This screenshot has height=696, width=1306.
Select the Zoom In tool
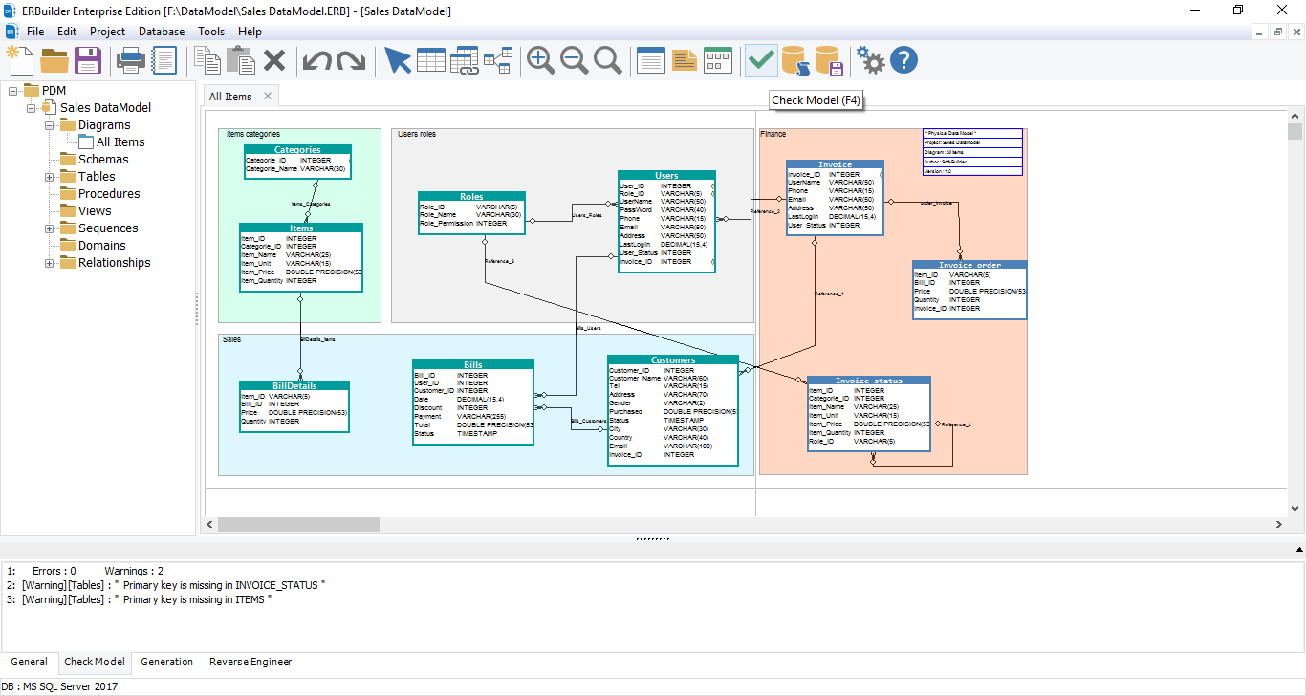pyautogui.click(x=540, y=59)
